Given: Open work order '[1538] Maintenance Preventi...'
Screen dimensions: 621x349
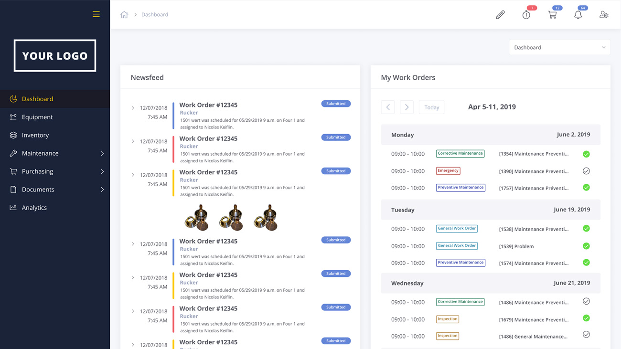Looking at the screenshot, I should pyautogui.click(x=534, y=229).
